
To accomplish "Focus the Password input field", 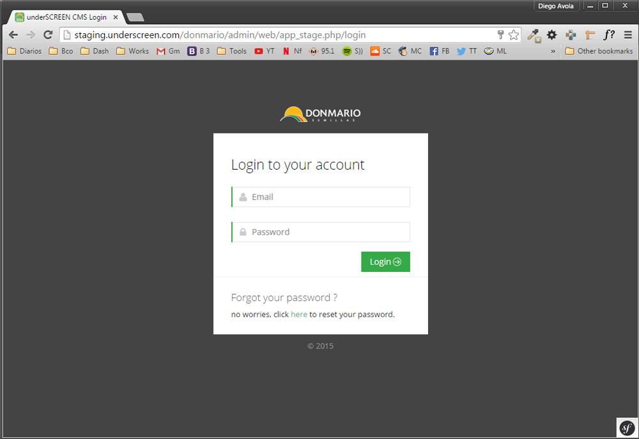I will pyautogui.click(x=321, y=232).
